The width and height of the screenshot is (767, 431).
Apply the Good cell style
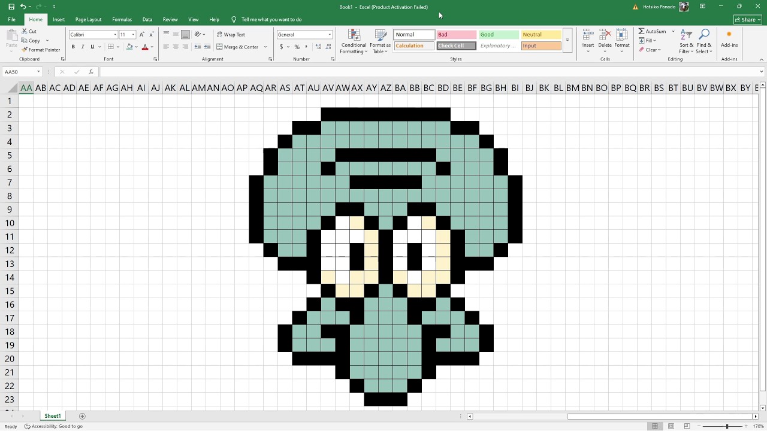[499, 35]
